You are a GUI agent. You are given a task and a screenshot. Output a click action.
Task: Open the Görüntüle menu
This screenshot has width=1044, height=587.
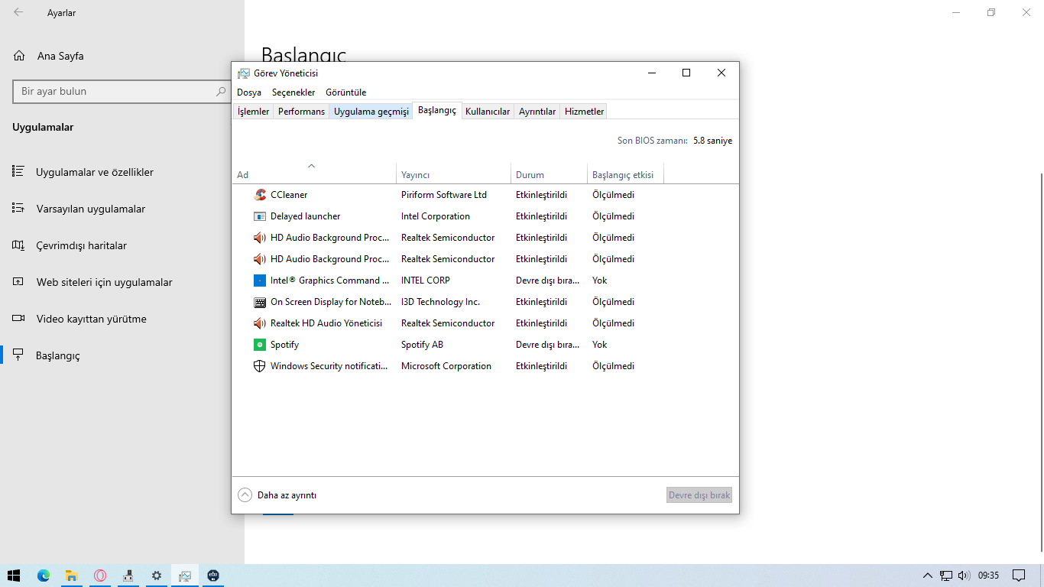(346, 92)
